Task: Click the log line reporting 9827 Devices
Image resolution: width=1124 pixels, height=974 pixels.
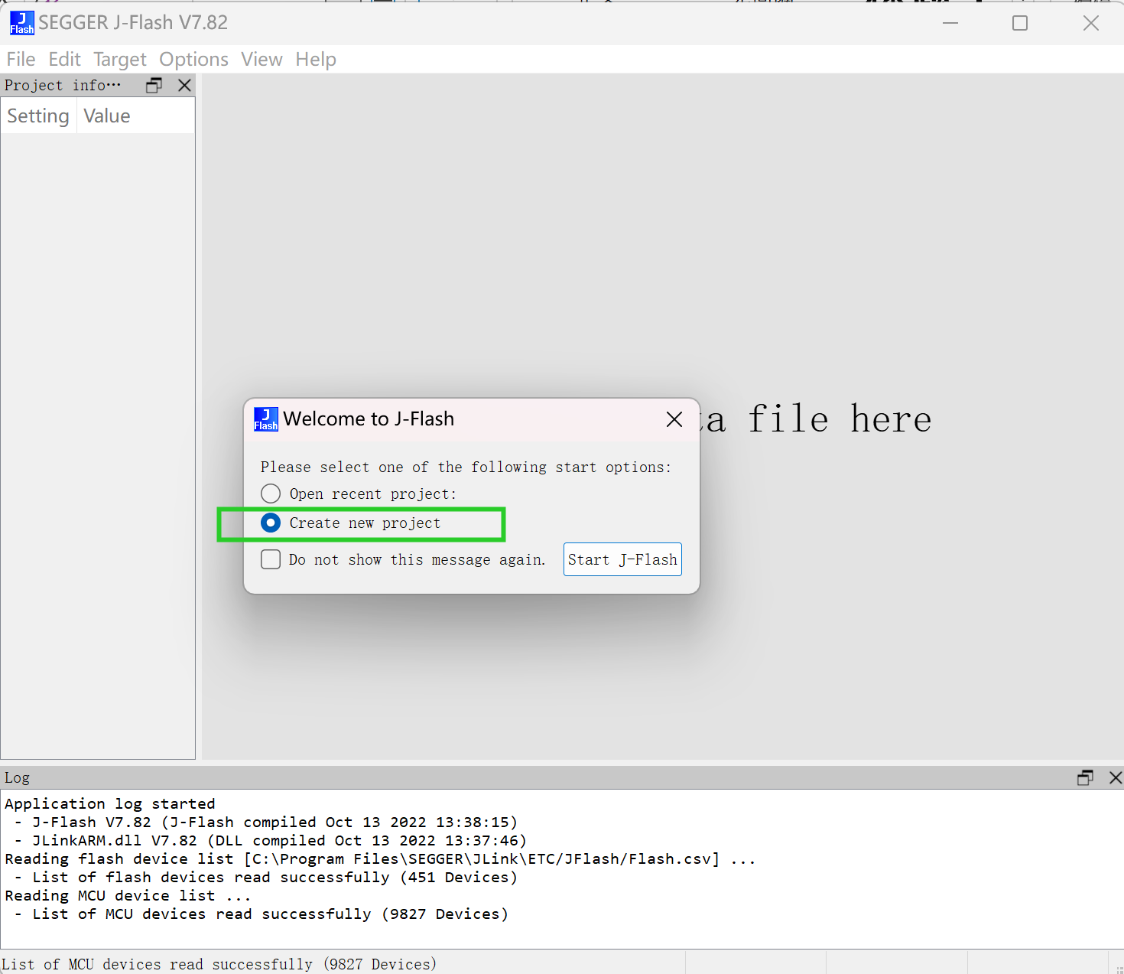Action: (262, 914)
